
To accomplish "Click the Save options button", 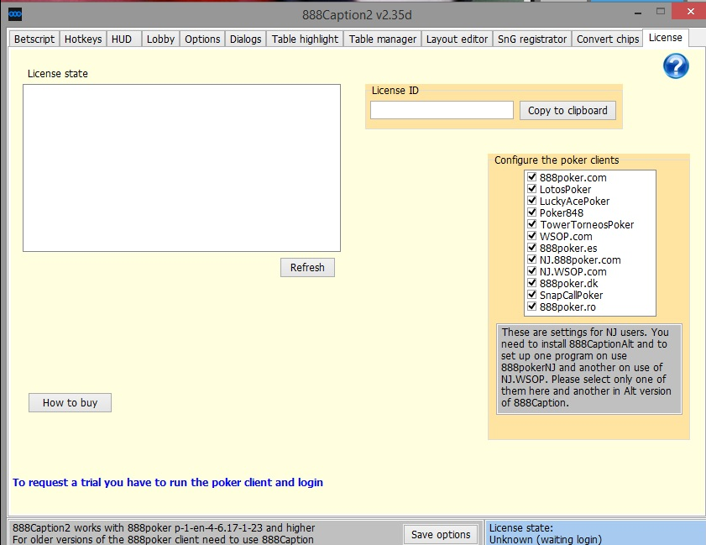I will point(441,535).
